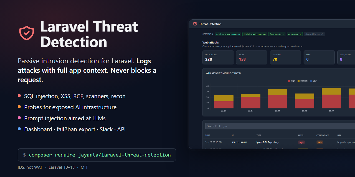Click the IP address 198.51.100.150
The width and height of the screenshot is (355, 177).
pos(239,142)
